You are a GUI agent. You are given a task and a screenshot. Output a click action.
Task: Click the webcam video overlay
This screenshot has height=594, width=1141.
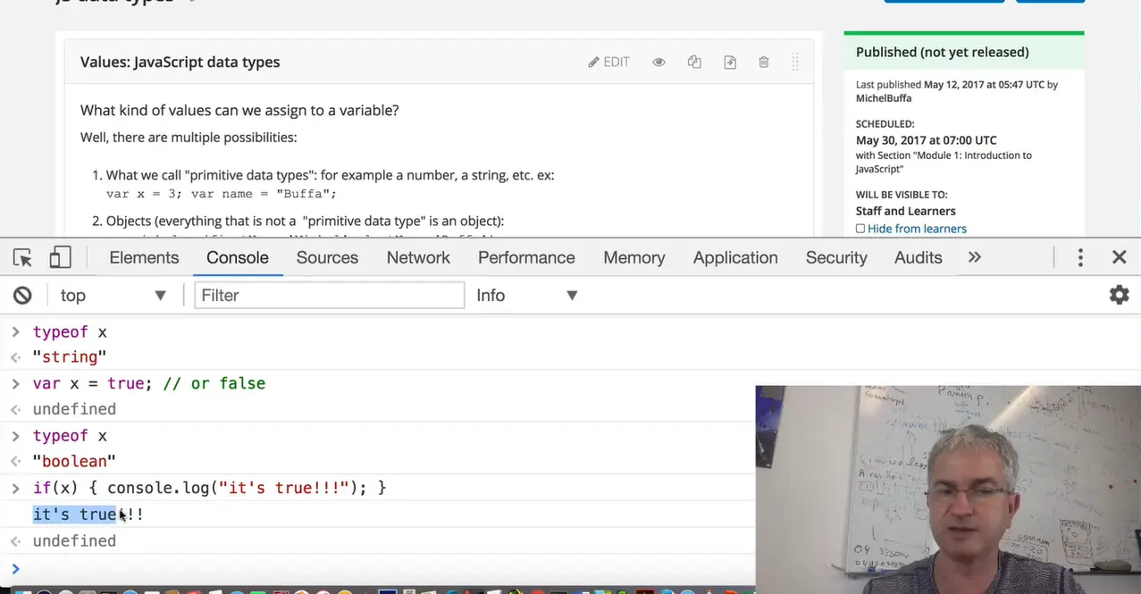point(948,489)
